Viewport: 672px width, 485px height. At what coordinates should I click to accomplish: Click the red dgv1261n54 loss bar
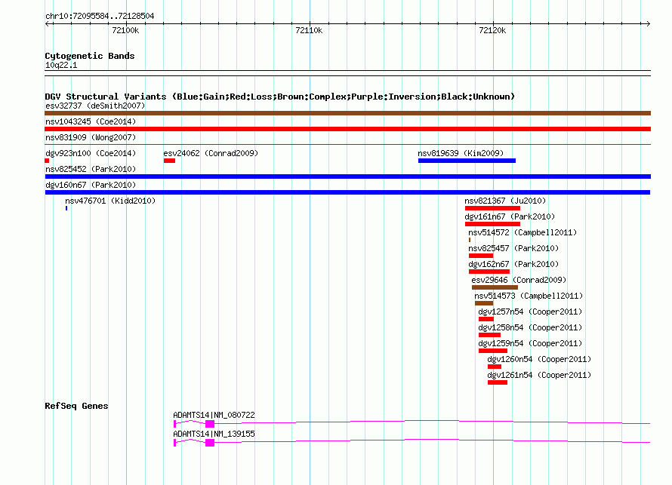click(498, 382)
